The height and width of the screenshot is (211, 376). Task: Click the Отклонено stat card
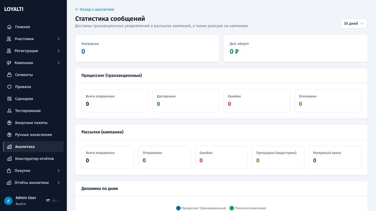coord(328,101)
